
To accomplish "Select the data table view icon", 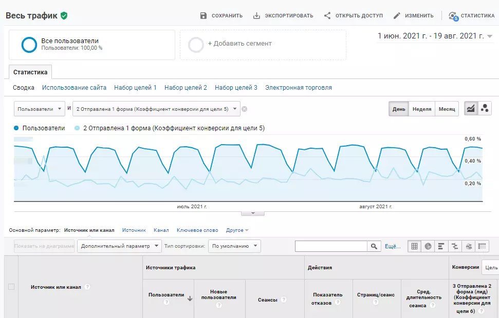I will tap(414, 246).
